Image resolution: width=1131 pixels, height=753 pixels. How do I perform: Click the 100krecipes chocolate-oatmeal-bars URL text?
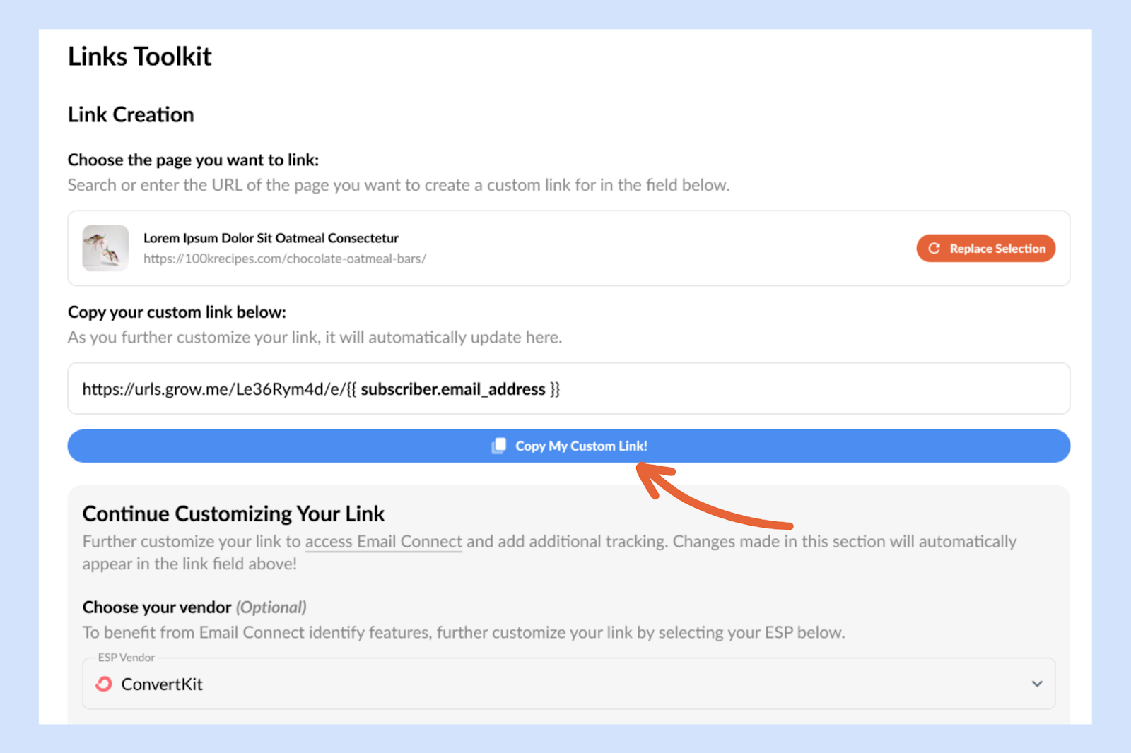(284, 259)
